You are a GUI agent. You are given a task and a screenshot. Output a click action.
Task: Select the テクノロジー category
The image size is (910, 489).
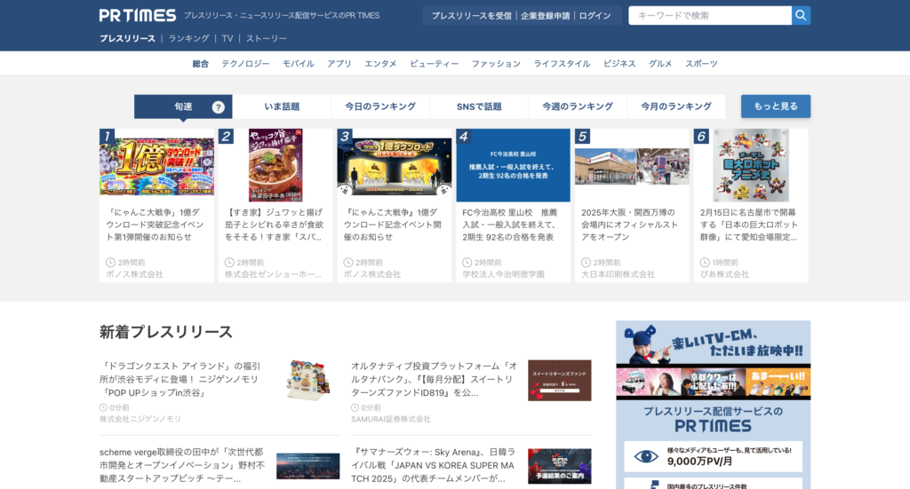coord(245,64)
